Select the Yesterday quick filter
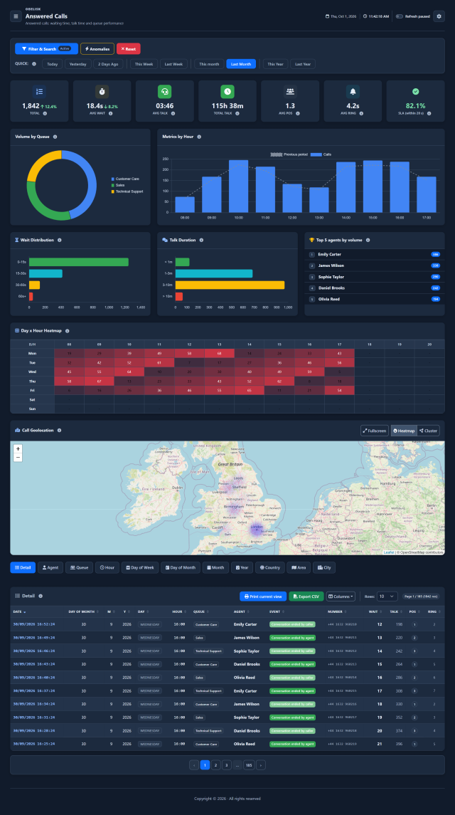Viewport: 455px width, 815px height. tap(78, 64)
